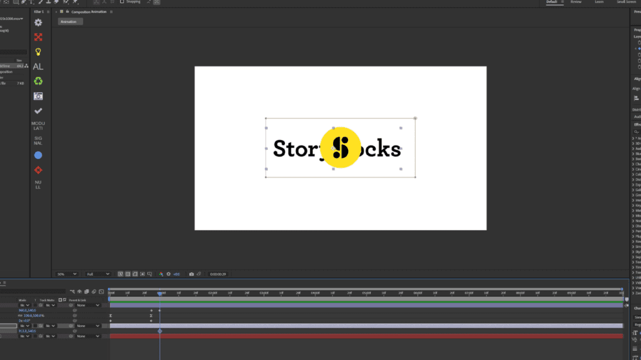Adjust the exposure control showing +0.0
The width and height of the screenshot is (641, 360).
[x=176, y=274]
